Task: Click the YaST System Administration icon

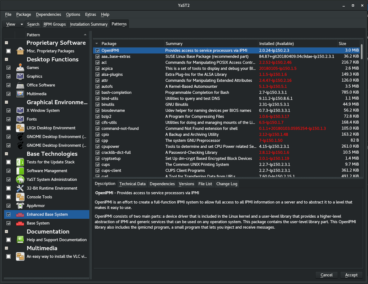Action: click(20, 179)
